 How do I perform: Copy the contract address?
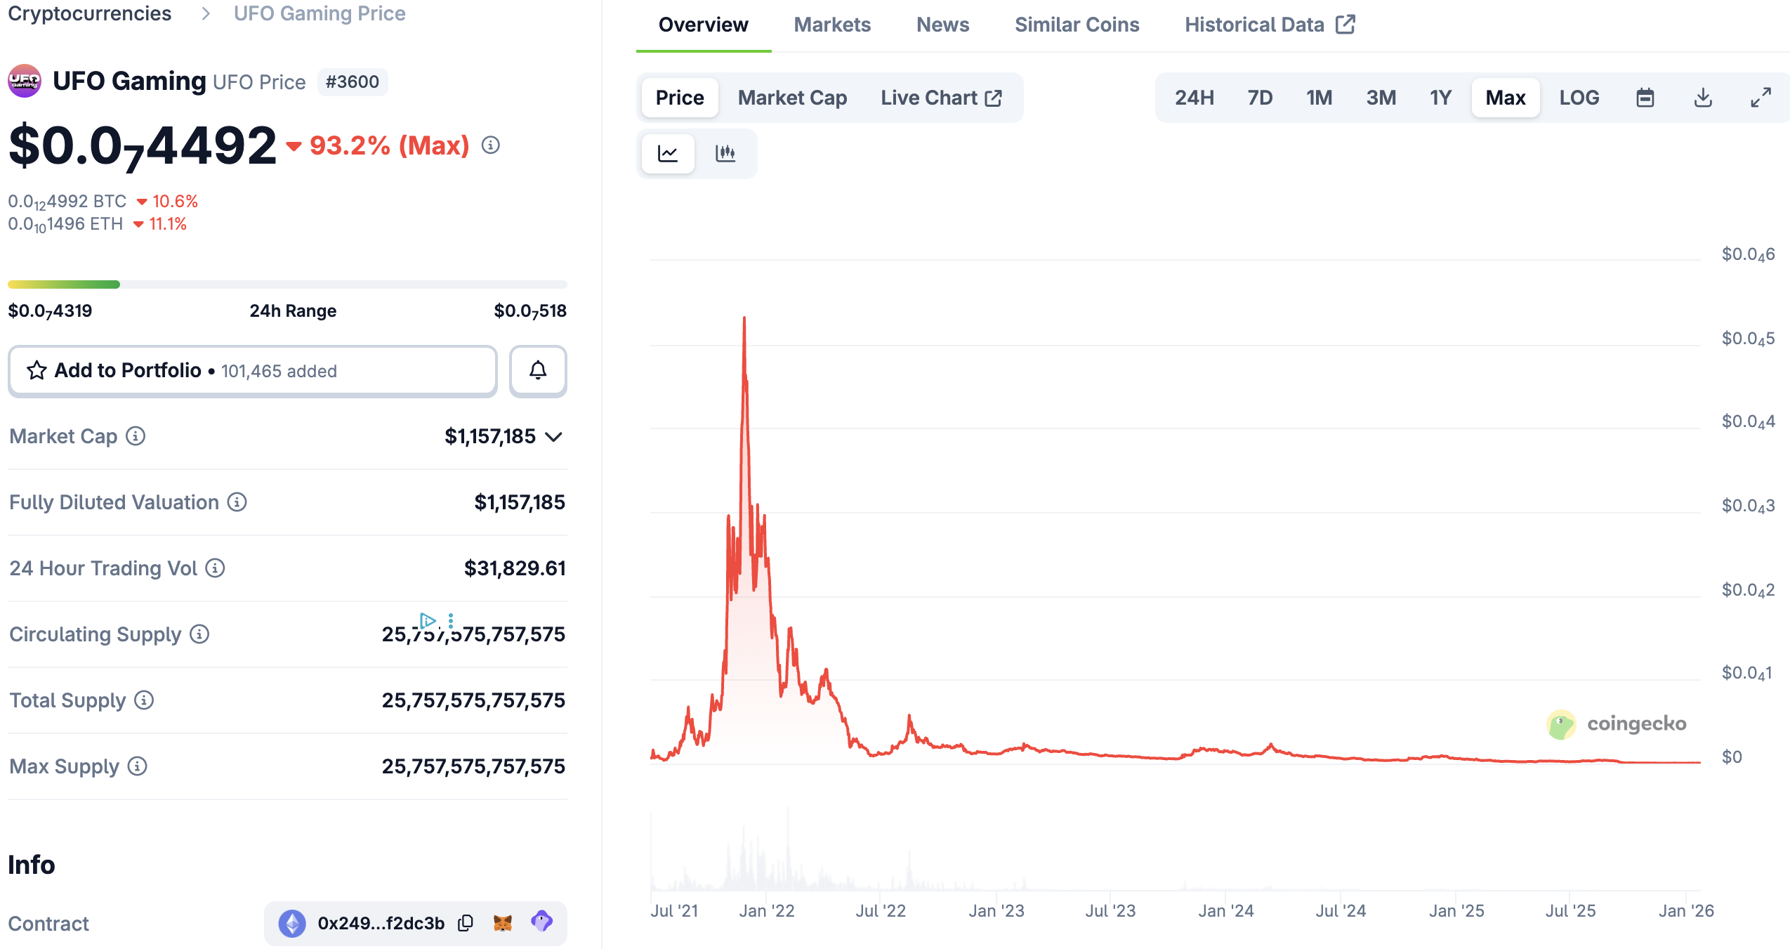click(466, 923)
